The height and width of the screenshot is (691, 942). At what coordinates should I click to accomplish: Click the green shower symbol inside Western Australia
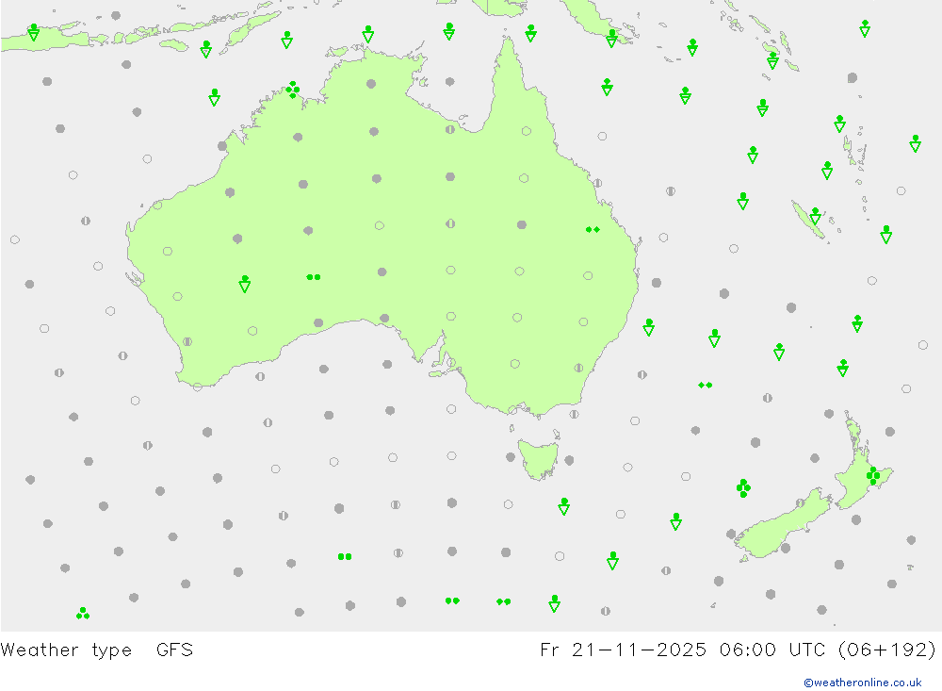click(245, 284)
